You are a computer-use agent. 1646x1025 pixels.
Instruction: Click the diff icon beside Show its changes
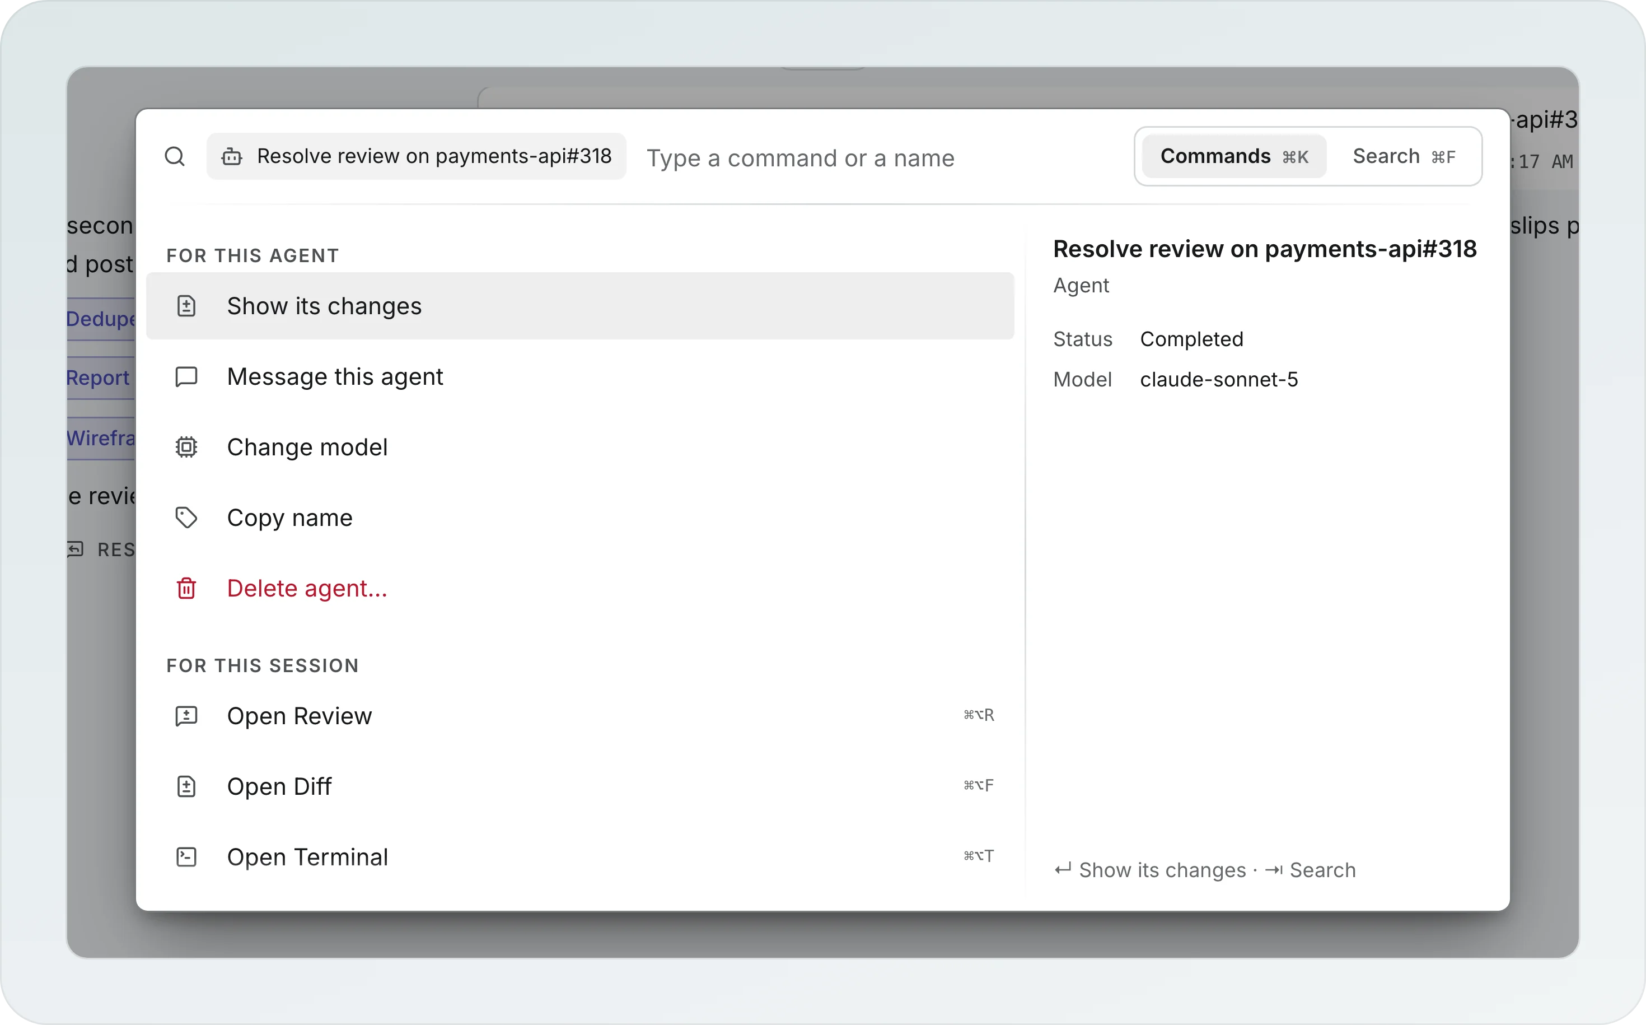coord(186,306)
